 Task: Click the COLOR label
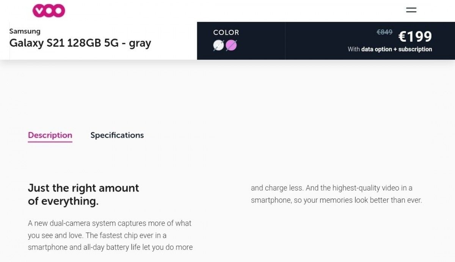pyautogui.click(x=226, y=33)
